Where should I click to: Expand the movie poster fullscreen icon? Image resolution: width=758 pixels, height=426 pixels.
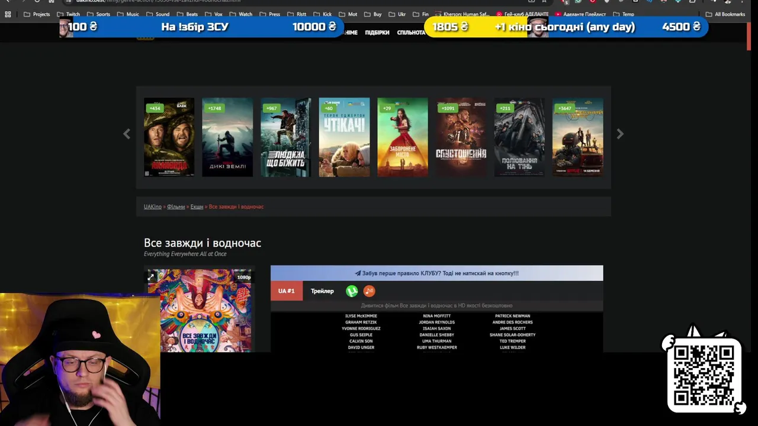tap(151, 276)
